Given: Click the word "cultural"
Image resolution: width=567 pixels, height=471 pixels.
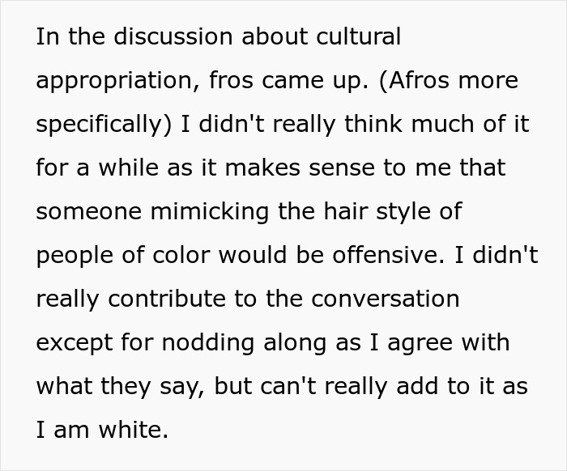Looking at the screenshot, I should tap(358, 36).
